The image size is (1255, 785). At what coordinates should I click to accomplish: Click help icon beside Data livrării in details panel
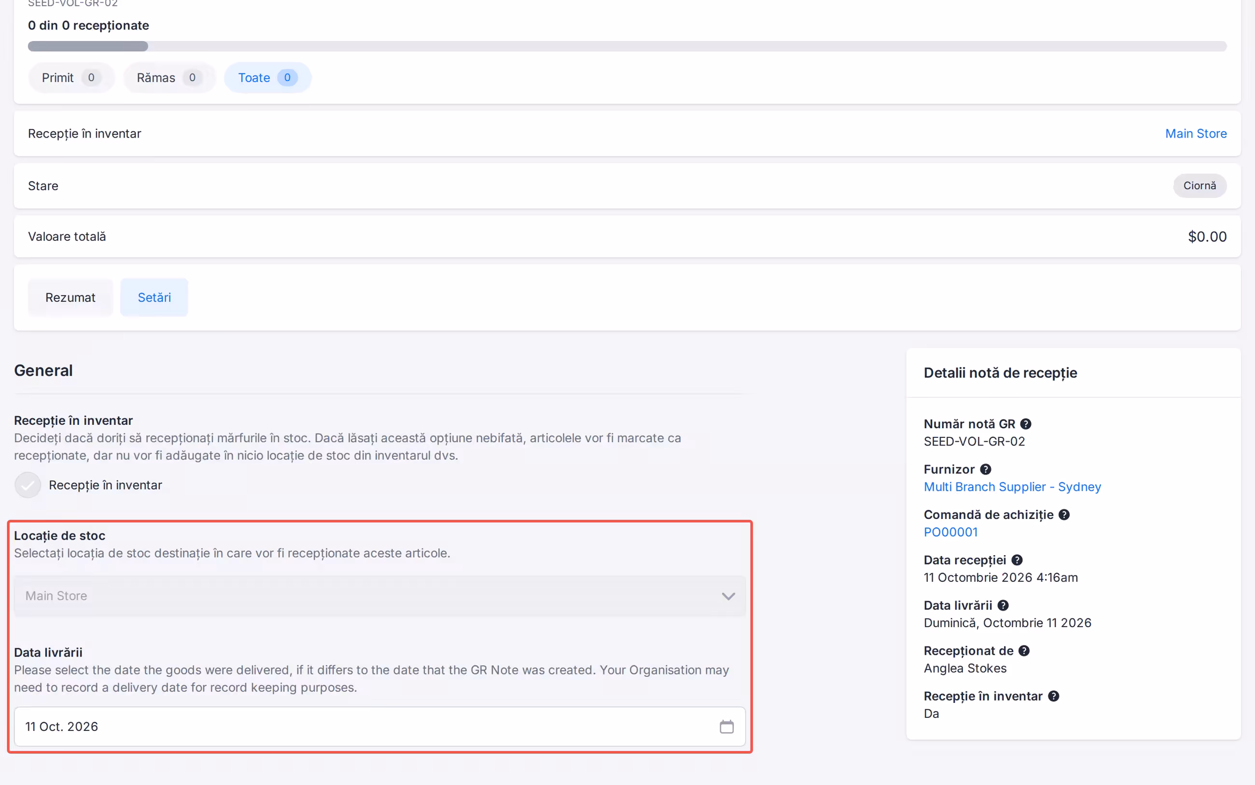[x=1003, y=605]
